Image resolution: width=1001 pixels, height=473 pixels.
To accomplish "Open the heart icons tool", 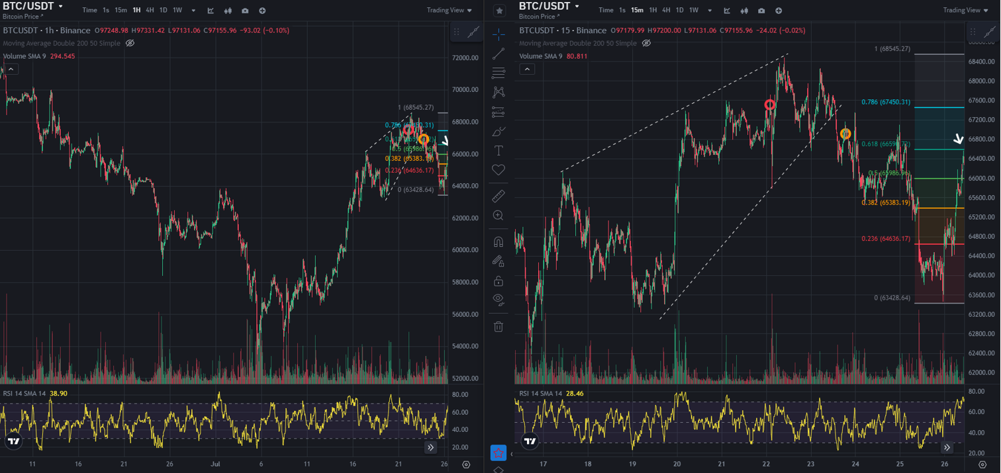I will click(x=499, y=170).
